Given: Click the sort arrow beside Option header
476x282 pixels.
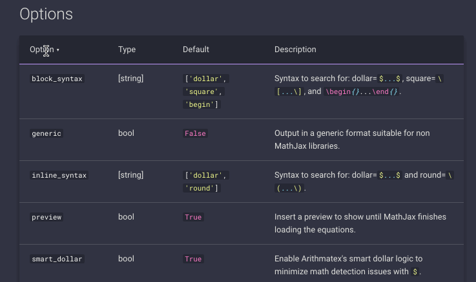Looking at the screenshot, I should [57, 50].
